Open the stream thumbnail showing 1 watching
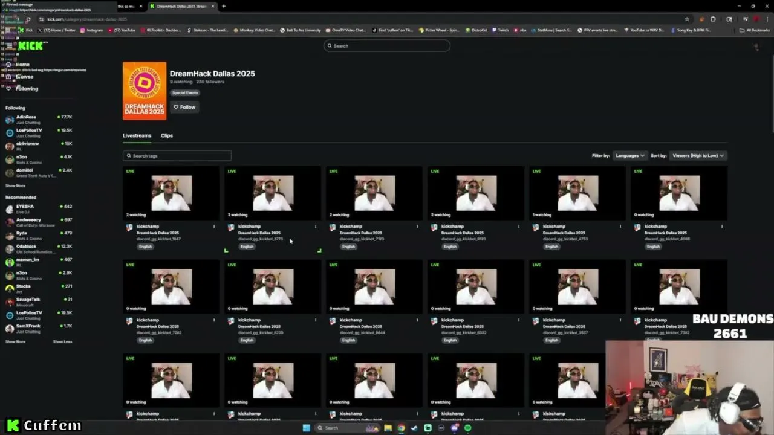 pyautogui.click(x=577, y=193)
